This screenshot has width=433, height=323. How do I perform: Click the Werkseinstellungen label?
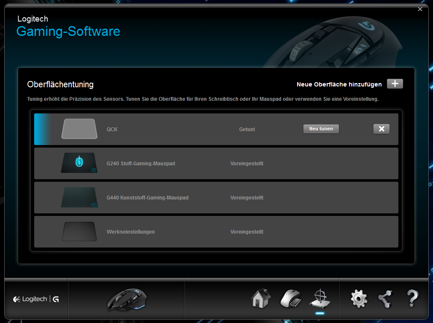(131, 232)
